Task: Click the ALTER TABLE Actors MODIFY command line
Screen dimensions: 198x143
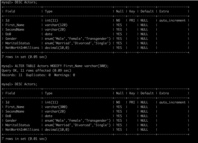Action: click(x=55, y=66)
